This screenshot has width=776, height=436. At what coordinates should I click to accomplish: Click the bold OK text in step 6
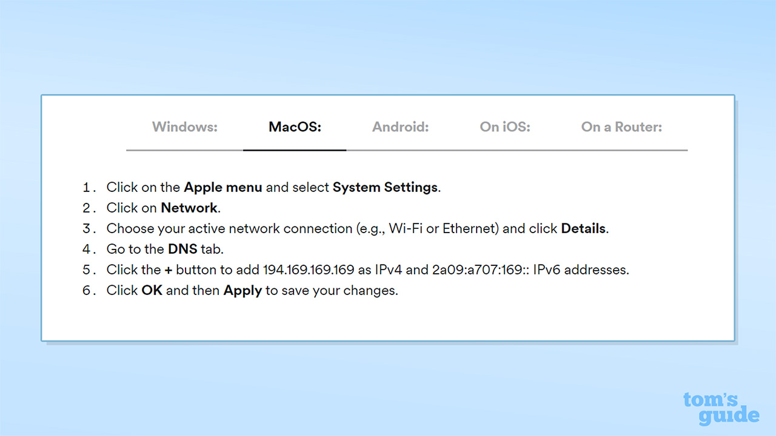152,290
